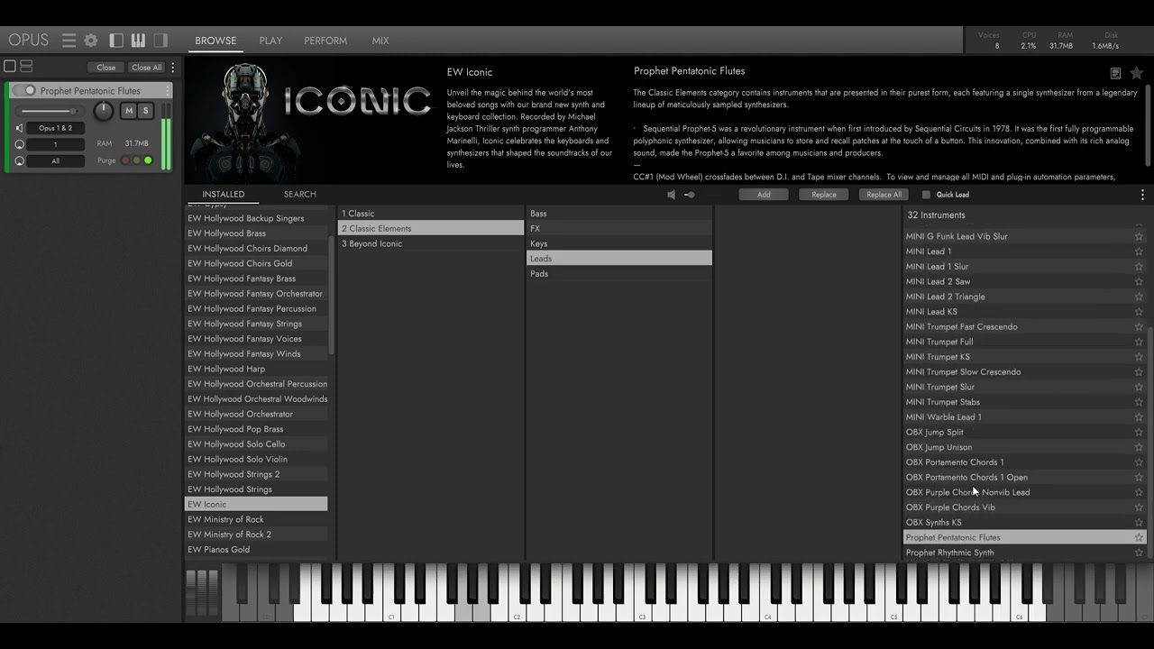Star Prophet Pentatonic Flutes in the instrument list
The width and height of the screenshot is (1154, 649).
(1139, 537)
